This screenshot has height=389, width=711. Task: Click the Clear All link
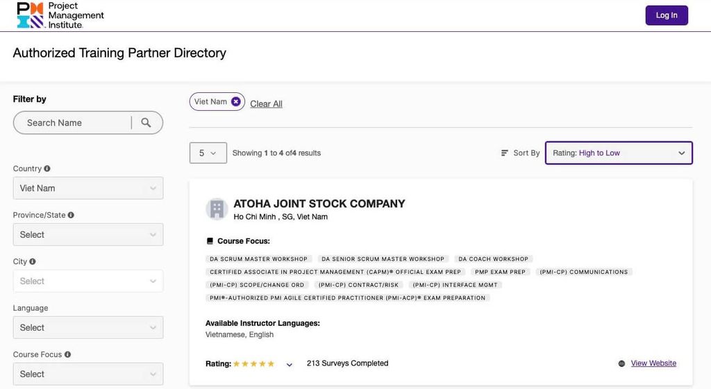click(x=266, y=104)
